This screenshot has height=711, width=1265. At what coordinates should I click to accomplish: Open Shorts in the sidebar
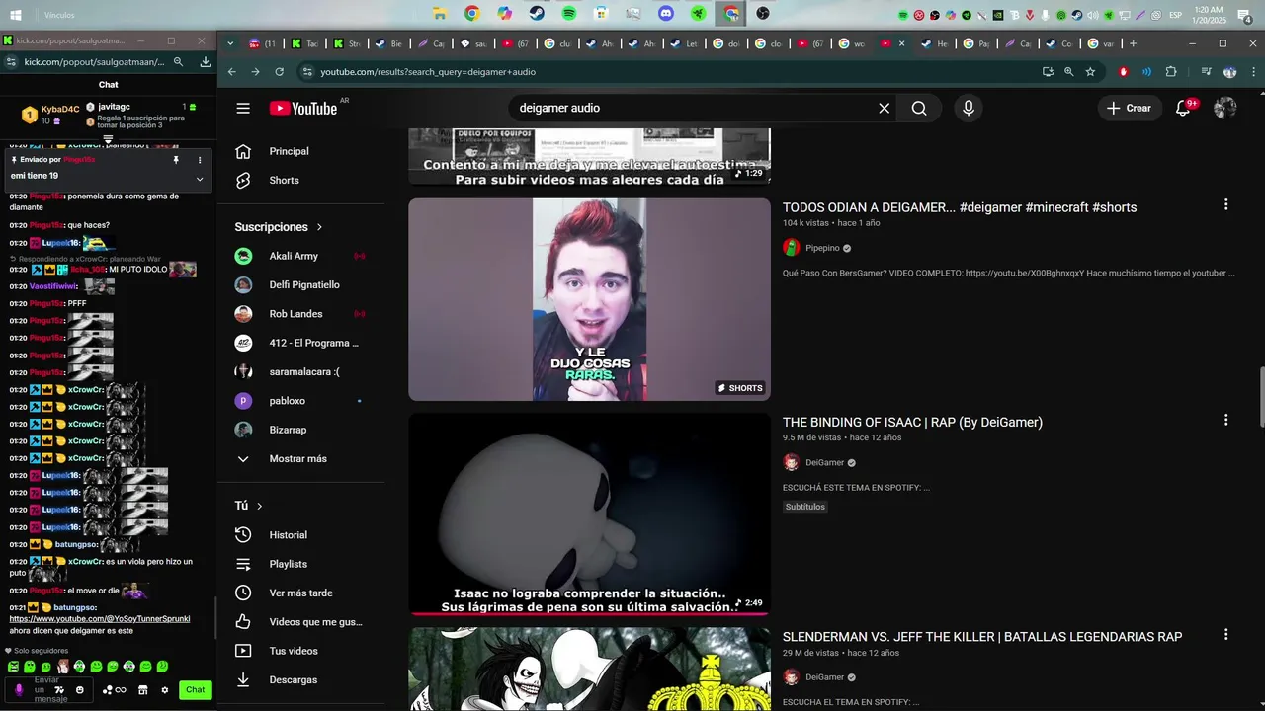pyautogui.click(x=284, y=180)
